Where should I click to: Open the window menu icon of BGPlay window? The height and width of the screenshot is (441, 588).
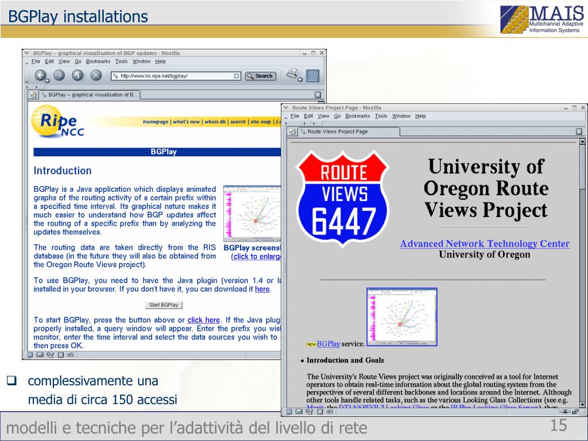(26, 53)
